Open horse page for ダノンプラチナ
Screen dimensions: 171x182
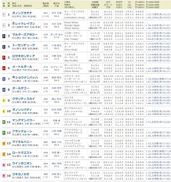(22, 13)
